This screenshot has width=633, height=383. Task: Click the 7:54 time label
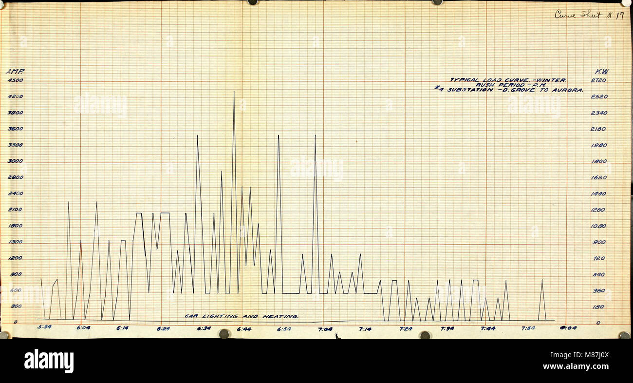click(x=528, y=328)
